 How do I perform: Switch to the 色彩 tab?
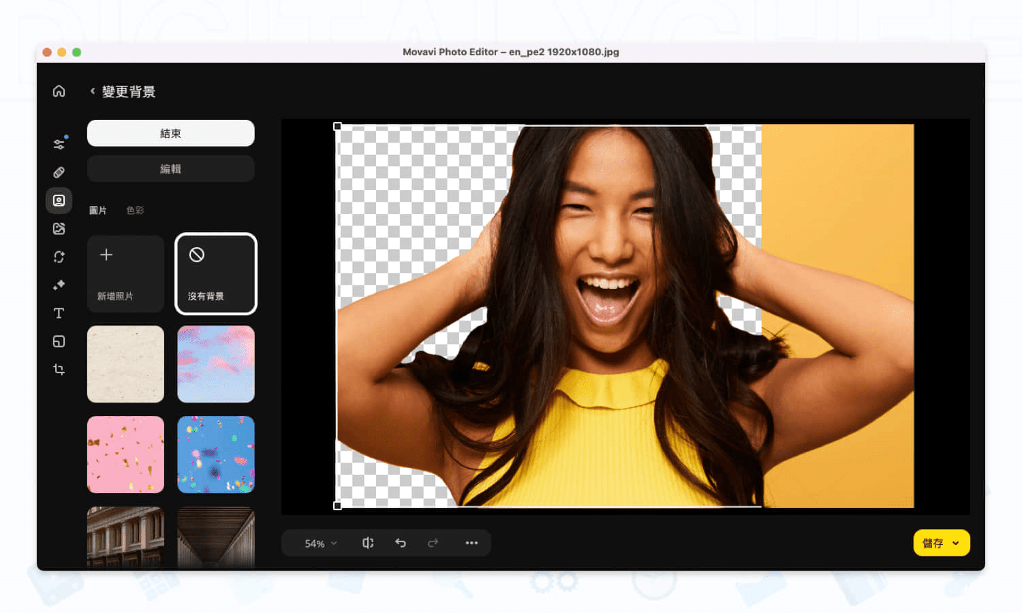(x=134, y=210)
